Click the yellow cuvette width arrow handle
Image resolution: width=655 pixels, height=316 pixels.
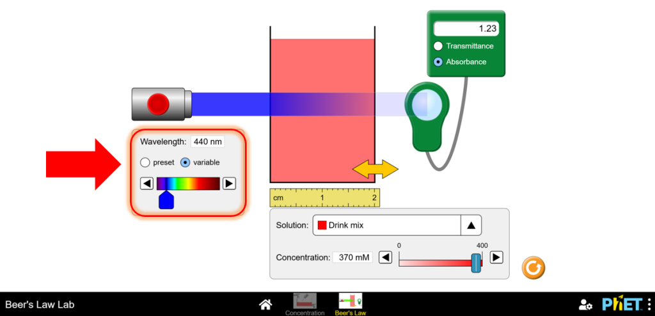[x=375, y=169]
